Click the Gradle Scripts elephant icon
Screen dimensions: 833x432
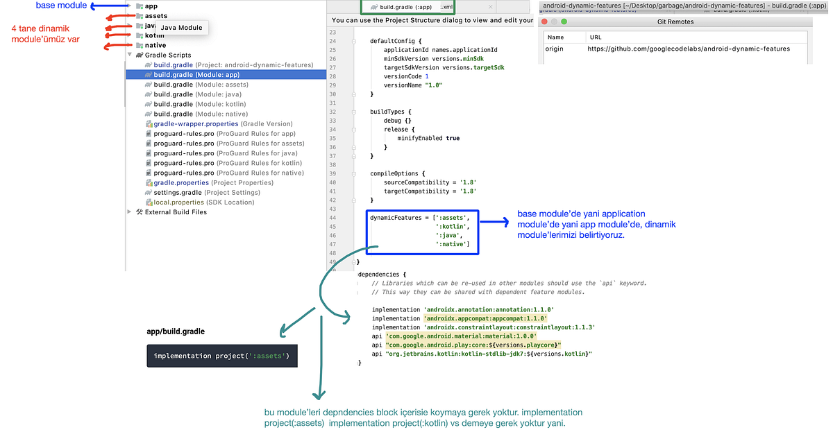(140, 55)
